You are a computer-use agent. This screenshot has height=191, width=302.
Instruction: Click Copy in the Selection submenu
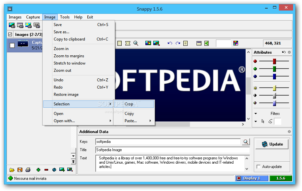(x=134, y=114)
